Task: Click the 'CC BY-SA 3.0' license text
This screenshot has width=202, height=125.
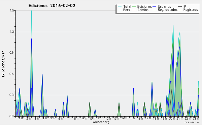Action: (x=192, y=122)
